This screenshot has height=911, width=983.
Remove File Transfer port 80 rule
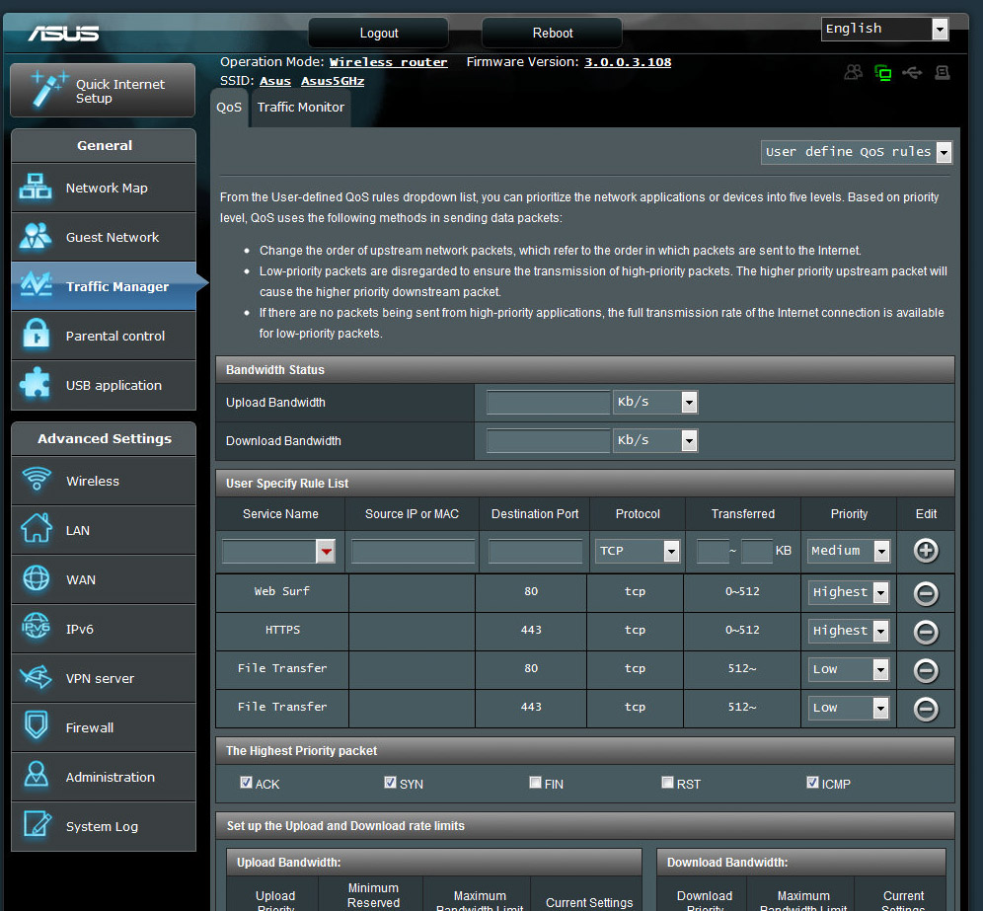(x=926, y=671)
